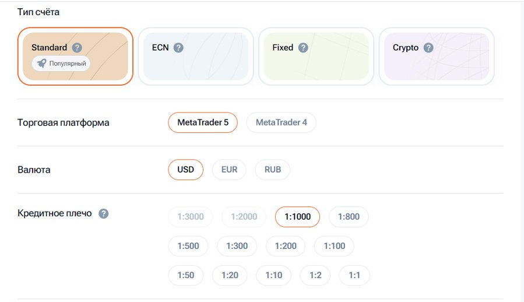
Task: Pick the 1:1 leverage option
Action: [x=354, y=275]
